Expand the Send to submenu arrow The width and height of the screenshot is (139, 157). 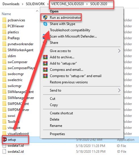[x=119, y=90]
